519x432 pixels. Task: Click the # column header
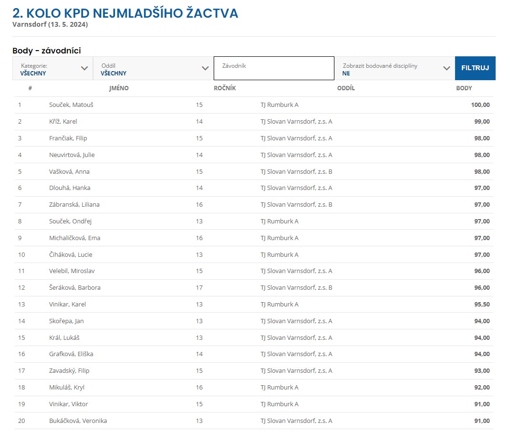[30, 88]
